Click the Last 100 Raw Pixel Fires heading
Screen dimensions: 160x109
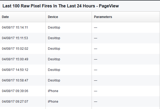click(x=61, y=6)
